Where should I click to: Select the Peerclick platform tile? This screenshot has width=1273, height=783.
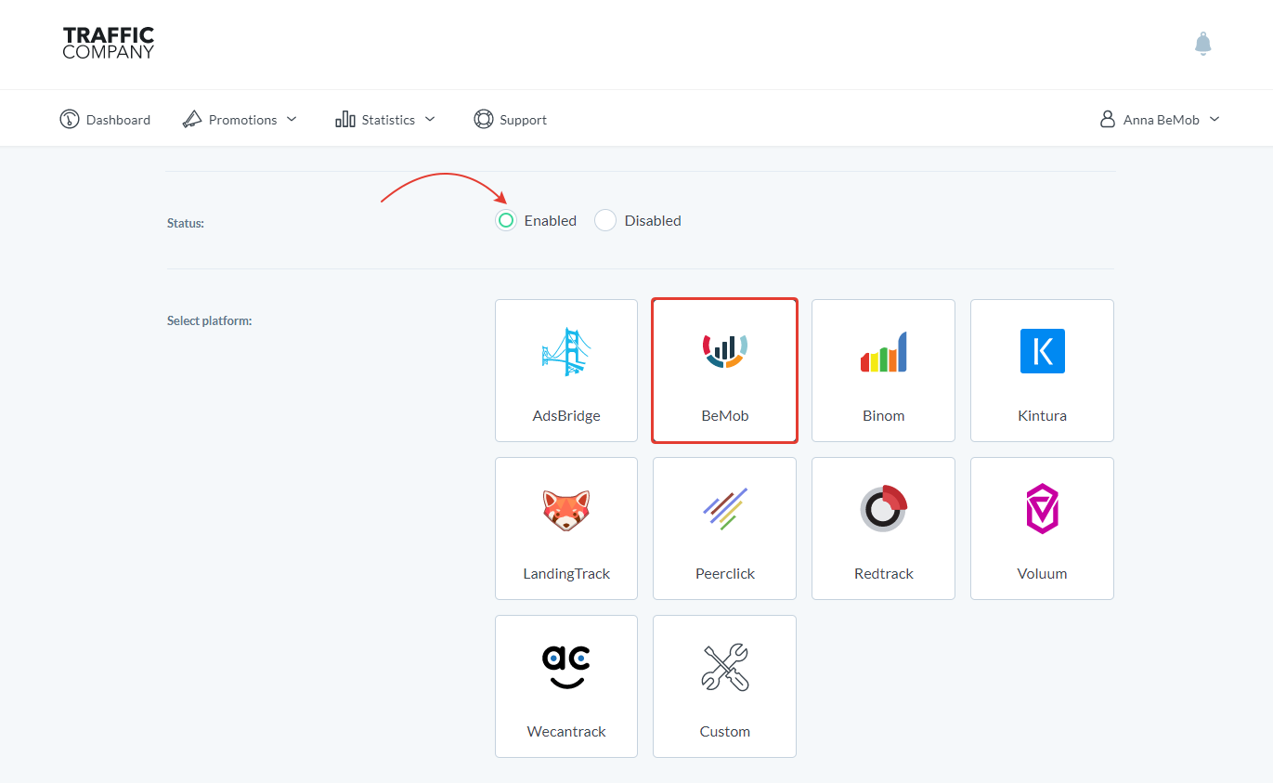tap(724, 529)
